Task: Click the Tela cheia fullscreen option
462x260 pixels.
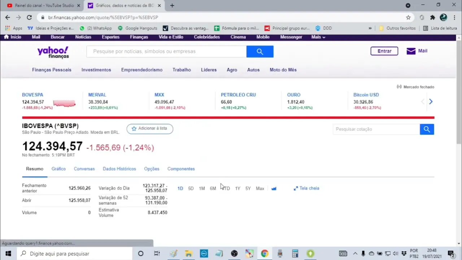Action: pos(306,188)
